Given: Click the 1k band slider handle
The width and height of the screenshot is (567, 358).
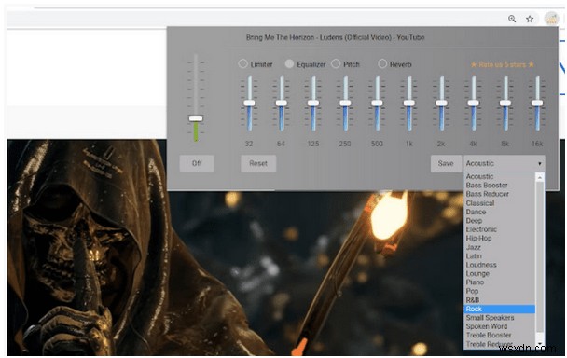Looking at the screenshot, I should [x=409, y=103].
